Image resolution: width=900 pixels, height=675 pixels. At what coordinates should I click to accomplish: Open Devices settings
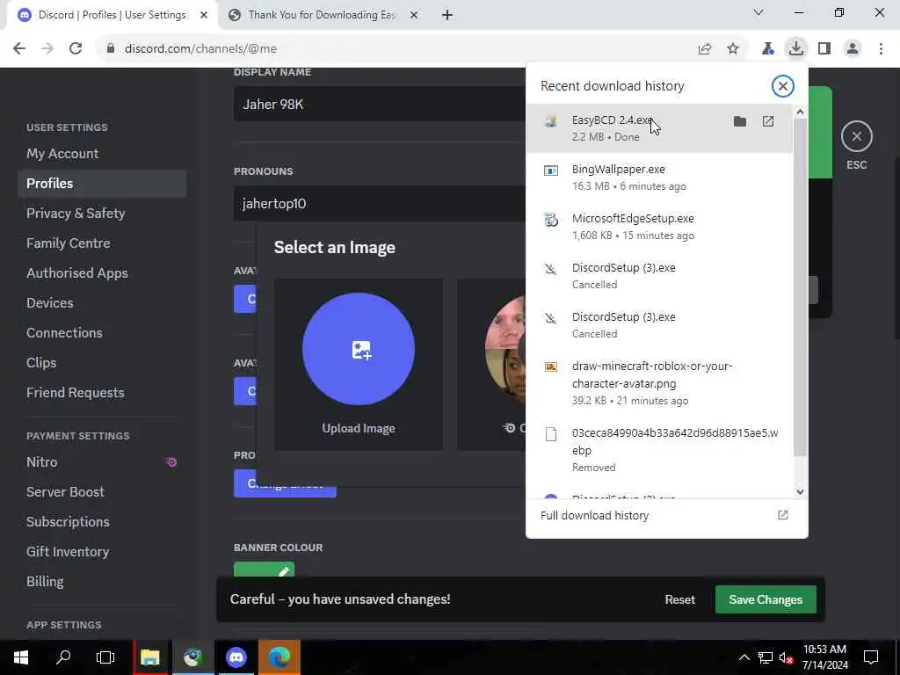coord(102,302)
